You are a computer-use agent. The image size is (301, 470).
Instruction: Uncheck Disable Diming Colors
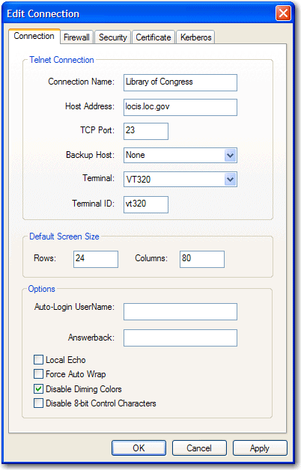(38, 388)
